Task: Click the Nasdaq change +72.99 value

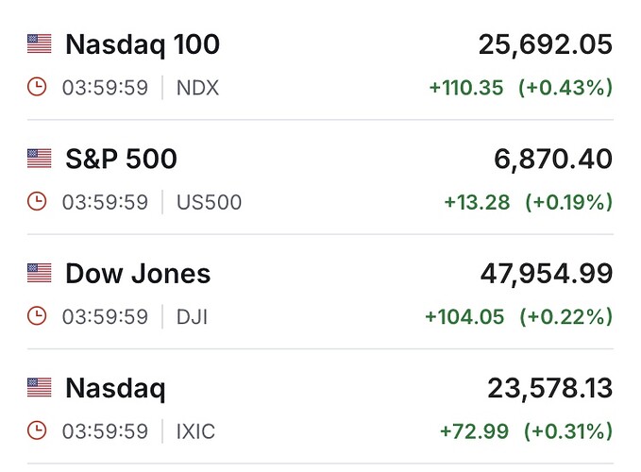Action: tap(472, 431)
